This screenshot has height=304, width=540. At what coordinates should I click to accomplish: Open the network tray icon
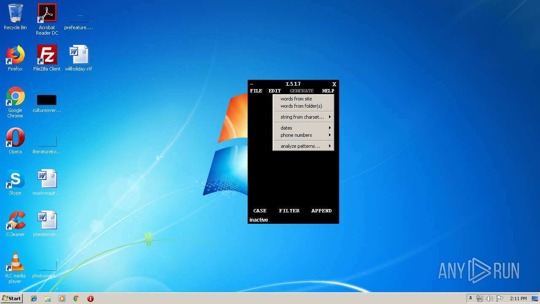point(480,299)
